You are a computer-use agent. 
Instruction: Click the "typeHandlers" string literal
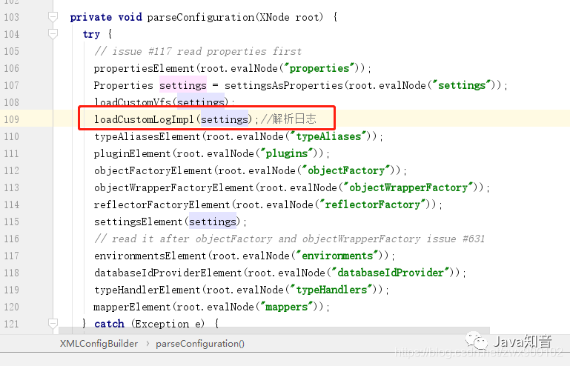tap(331, 290)
